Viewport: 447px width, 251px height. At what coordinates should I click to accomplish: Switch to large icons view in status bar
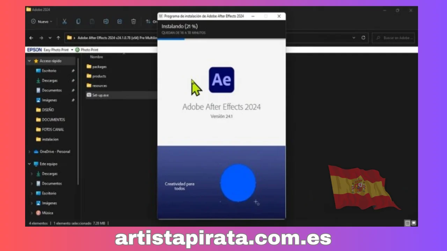(413, 223)
